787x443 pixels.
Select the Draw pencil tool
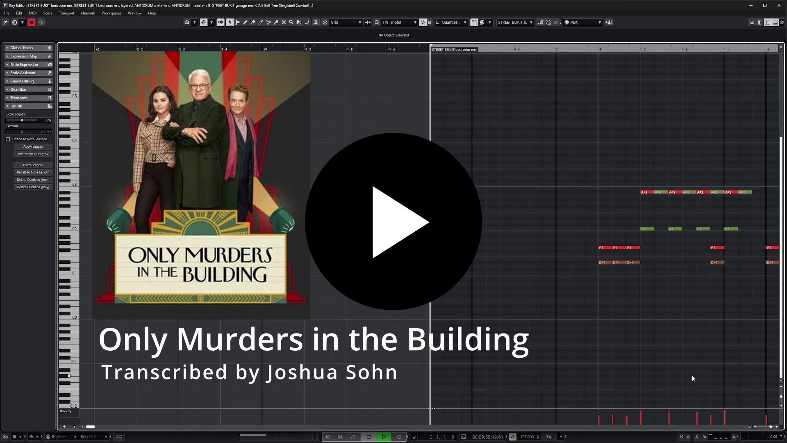[245, 23]
